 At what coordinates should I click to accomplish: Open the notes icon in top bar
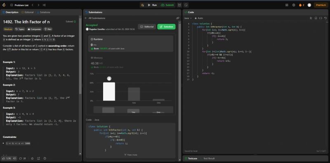[x=186, y=5]
